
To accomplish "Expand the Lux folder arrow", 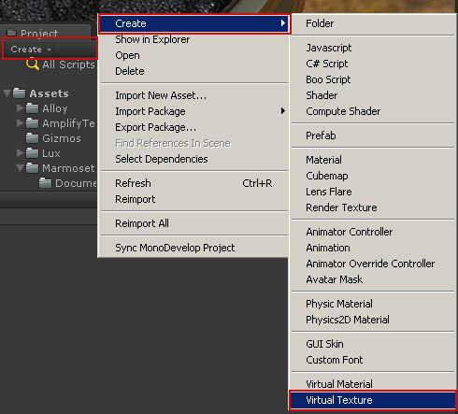I will coord(21,153).
